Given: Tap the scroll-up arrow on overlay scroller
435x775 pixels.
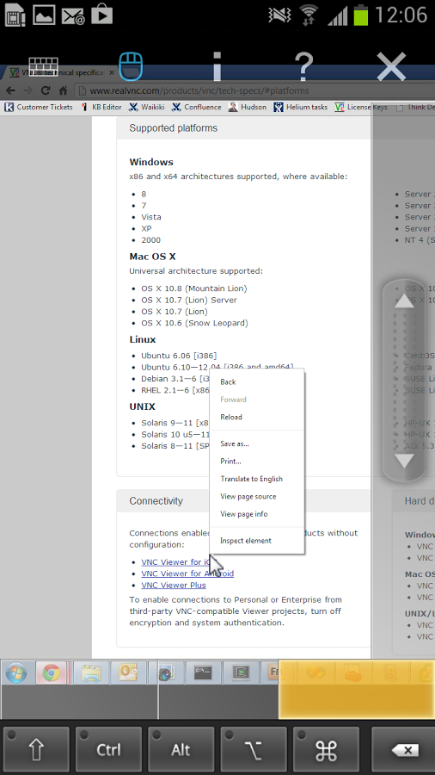Looking at the screenshot, I should [x=404, y=301].
